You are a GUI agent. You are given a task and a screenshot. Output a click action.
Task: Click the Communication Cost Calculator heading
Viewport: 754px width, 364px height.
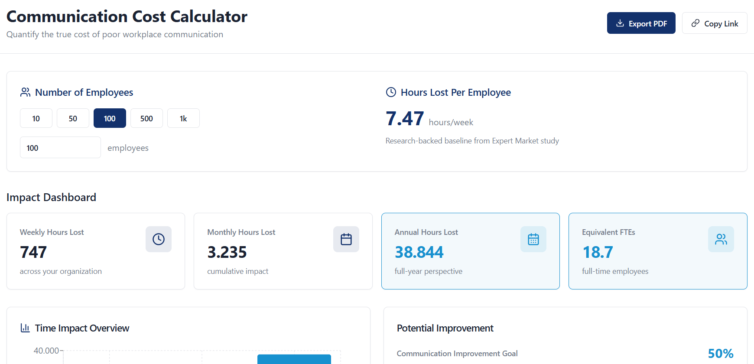coord(127,16)
